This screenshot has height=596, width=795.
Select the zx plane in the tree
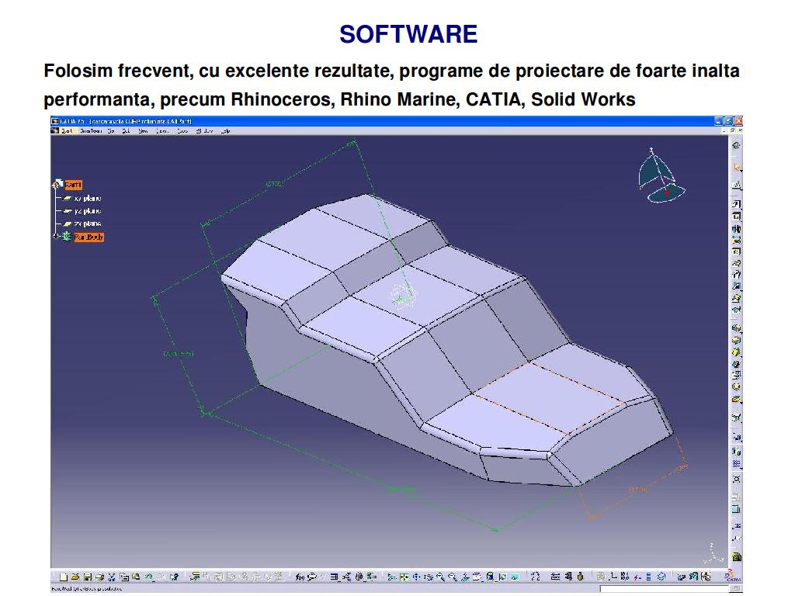[x=87, y=223]
